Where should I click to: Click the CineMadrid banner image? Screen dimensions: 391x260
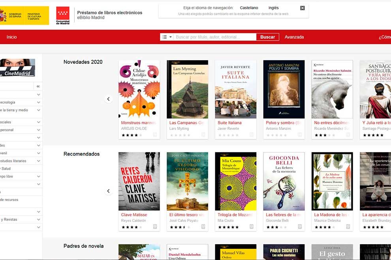tap(17, 67)
